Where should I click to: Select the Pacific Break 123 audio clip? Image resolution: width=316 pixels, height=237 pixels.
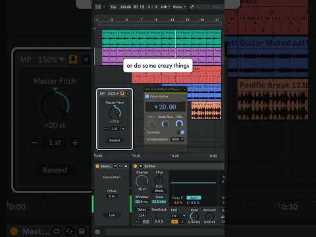pyautogui.click(x=206, y=111)
